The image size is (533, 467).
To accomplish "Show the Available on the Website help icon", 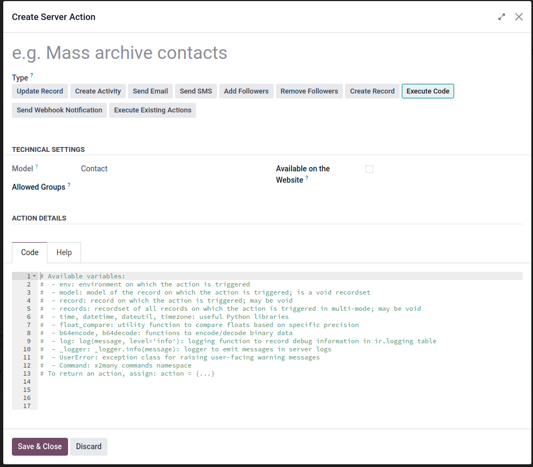I will 307,177.
